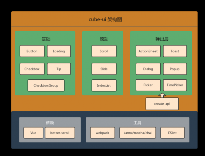The height and width of the screenshot is (156, 205).
Task: Click the Button component box
Action: pyautogui.click(x=32, y=51)
